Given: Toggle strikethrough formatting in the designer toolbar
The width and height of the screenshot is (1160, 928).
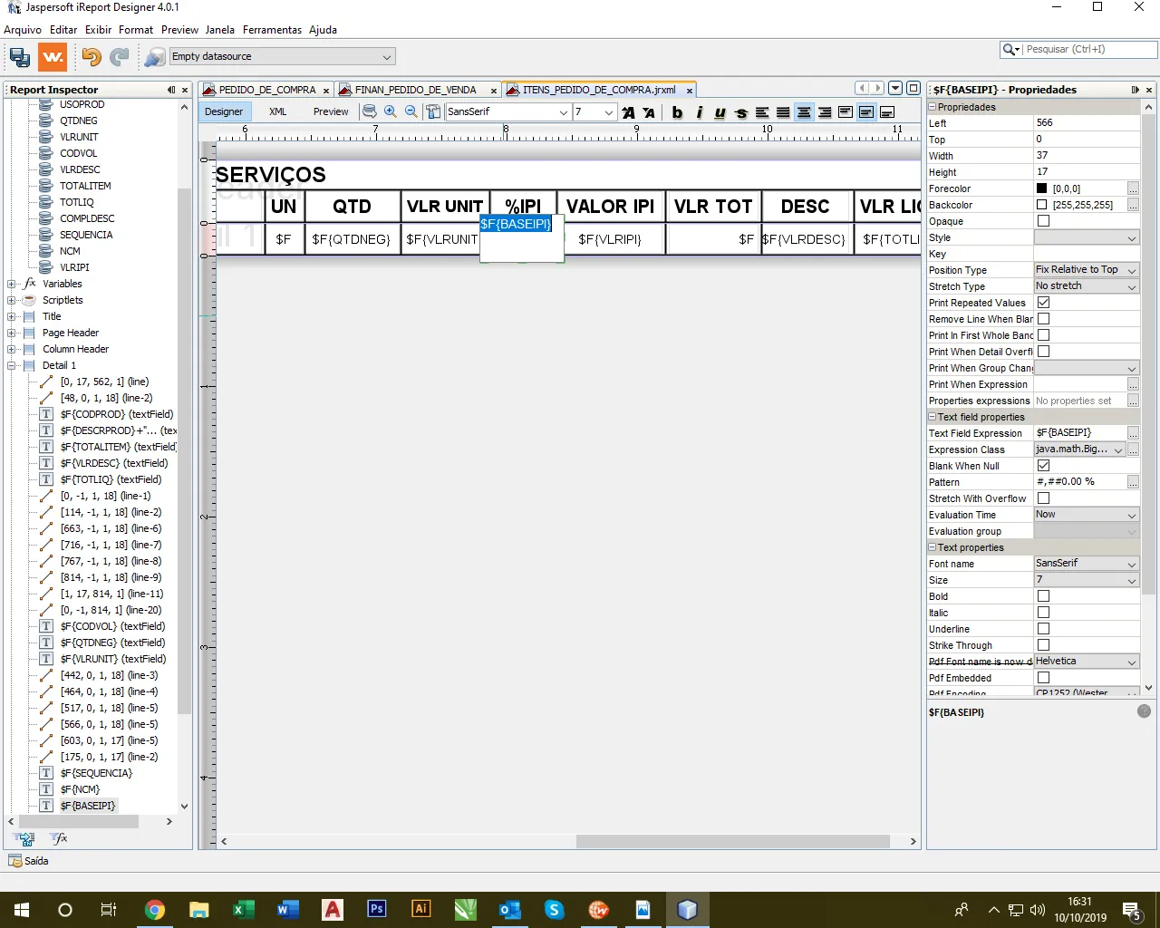Looking at the screenshot, I should pos(741,112).
